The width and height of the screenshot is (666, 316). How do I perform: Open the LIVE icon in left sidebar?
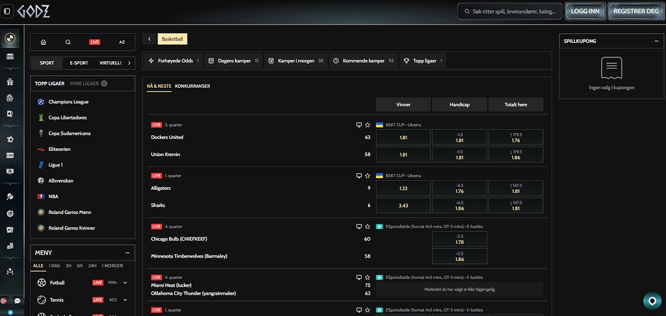click(x=10, y=155)
